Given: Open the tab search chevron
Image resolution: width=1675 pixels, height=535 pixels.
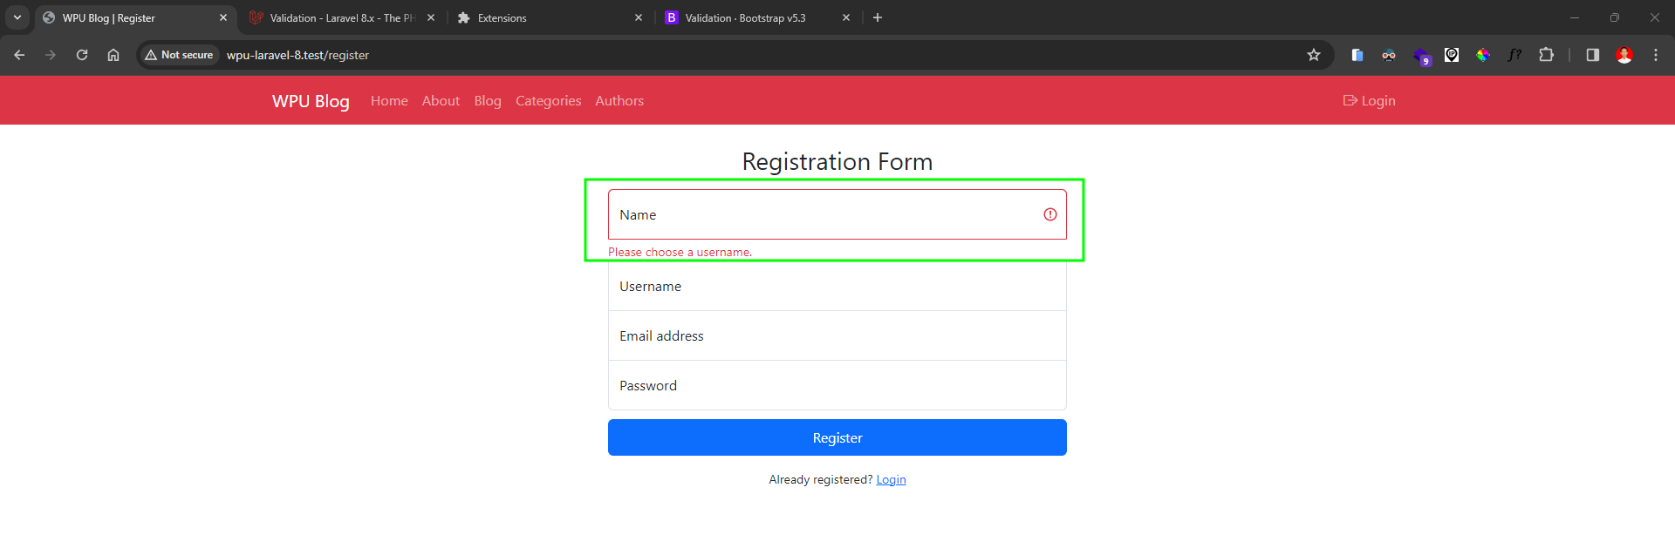Looking at the screenshot, I should 17,17.
